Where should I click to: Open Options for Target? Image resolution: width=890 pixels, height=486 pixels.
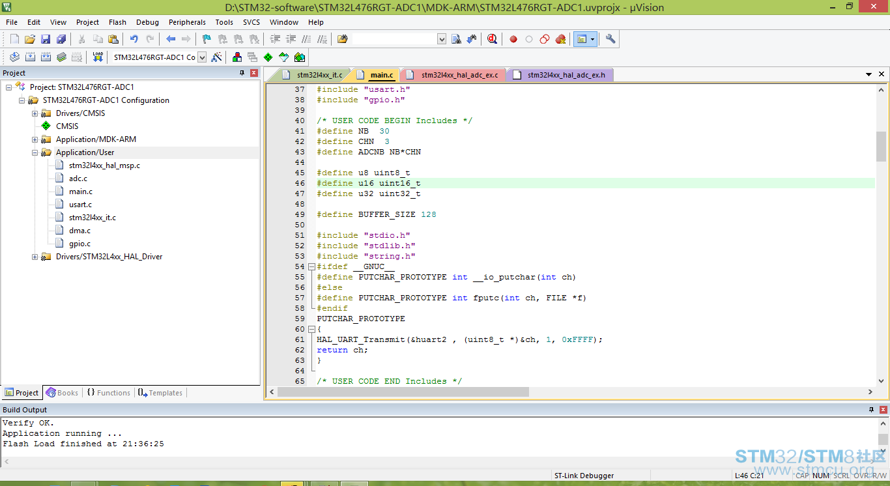[216, 57]
